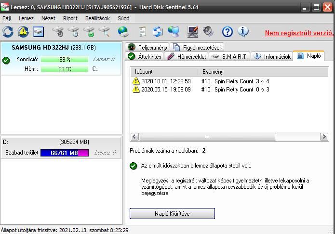Click the 88 % condition bar

pyautogui.click(x=65, y=59)
